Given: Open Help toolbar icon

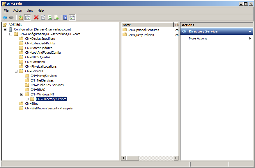Looking at the screenshot, I should [65, 17].
